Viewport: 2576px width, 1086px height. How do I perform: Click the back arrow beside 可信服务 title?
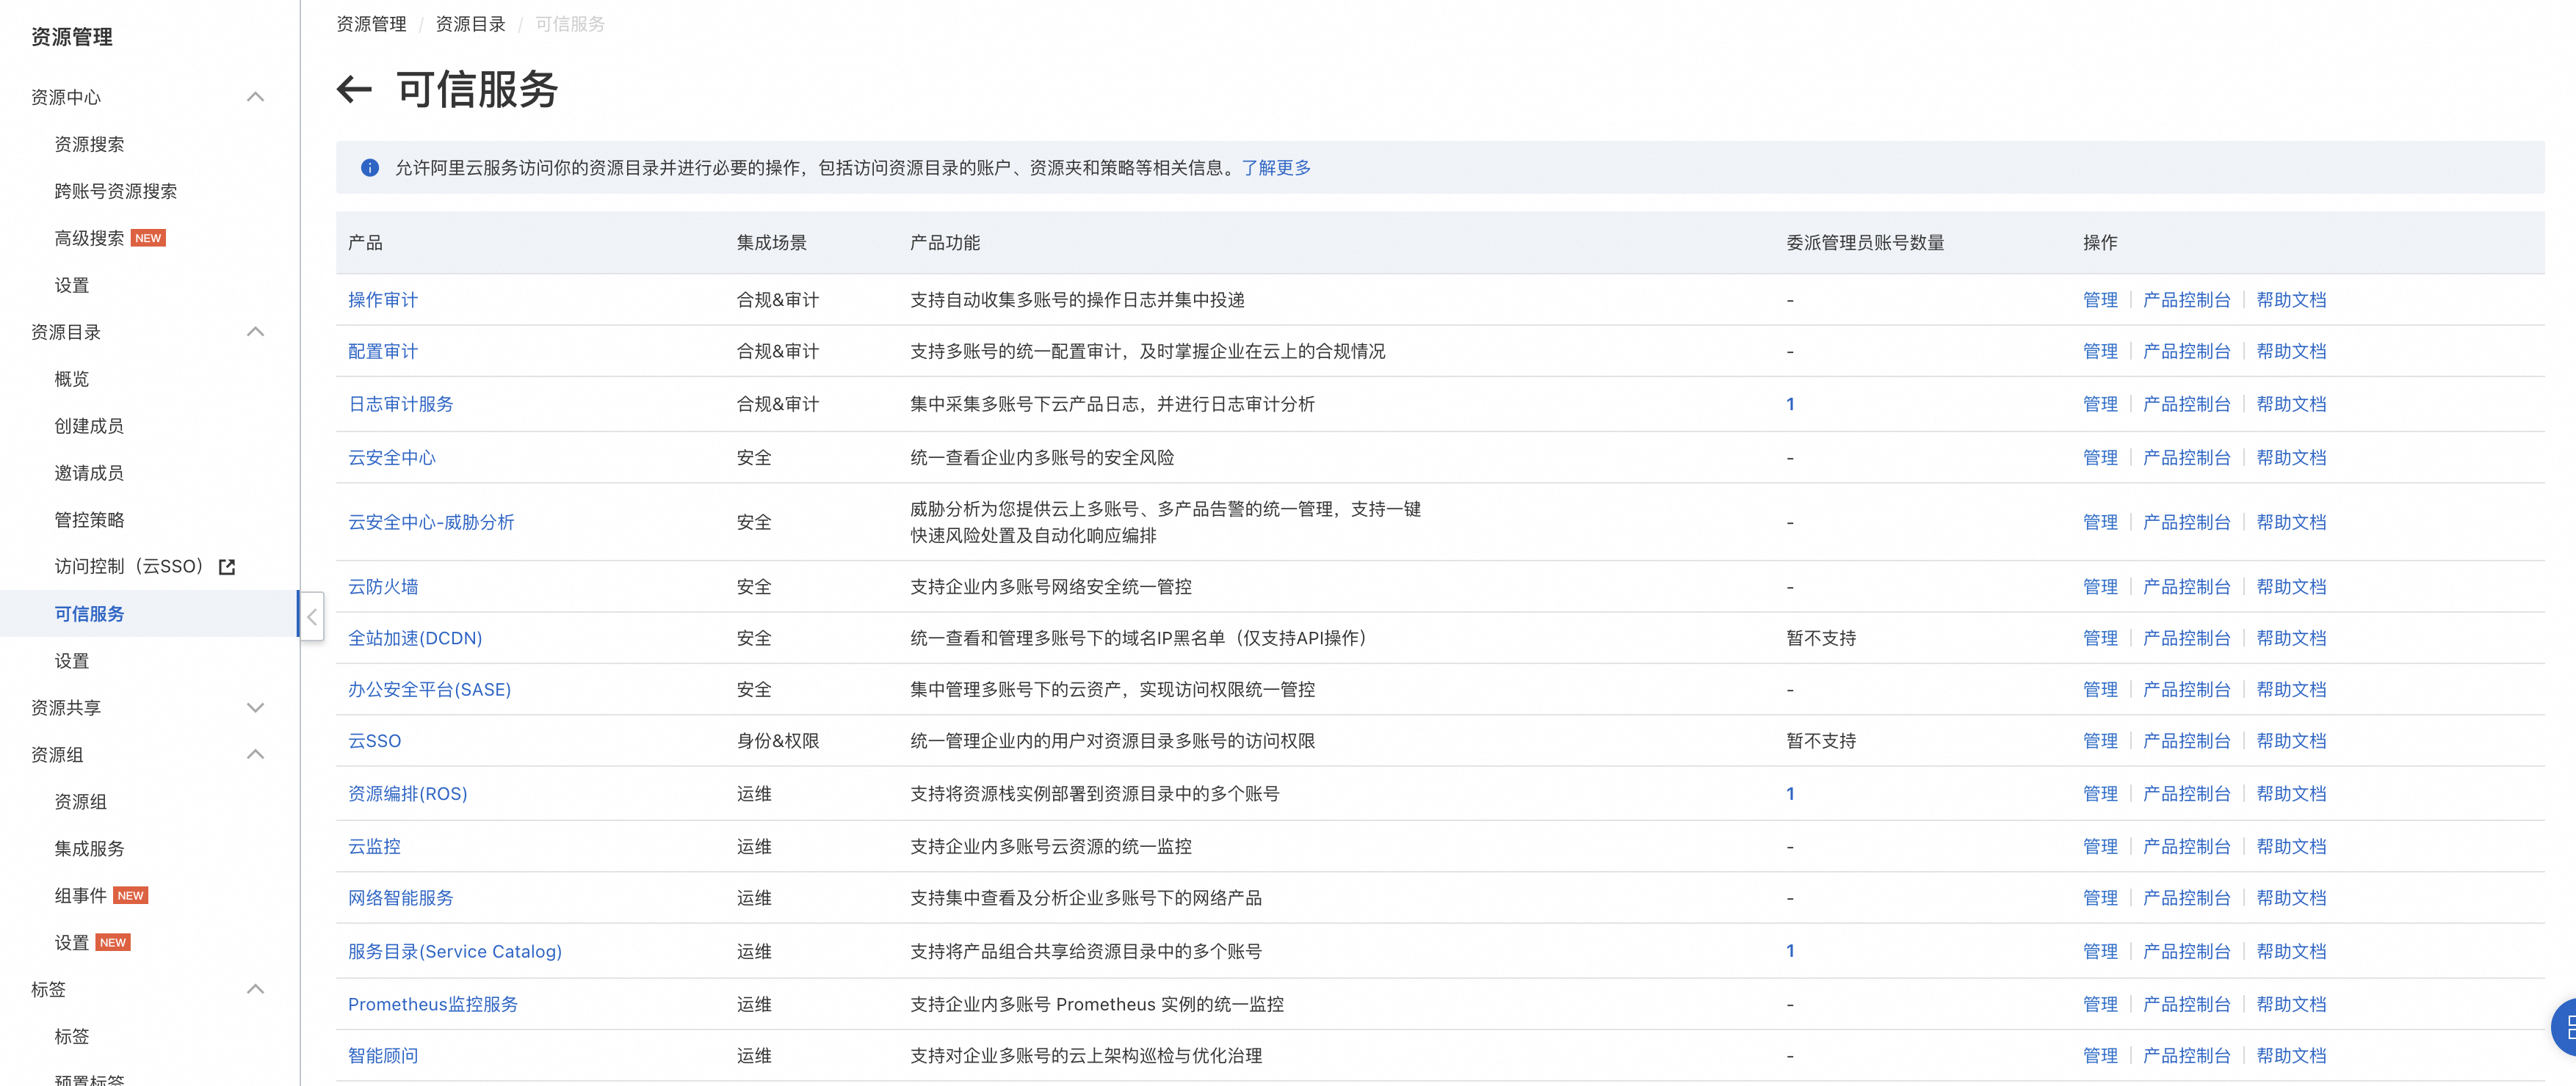(354, 90)
